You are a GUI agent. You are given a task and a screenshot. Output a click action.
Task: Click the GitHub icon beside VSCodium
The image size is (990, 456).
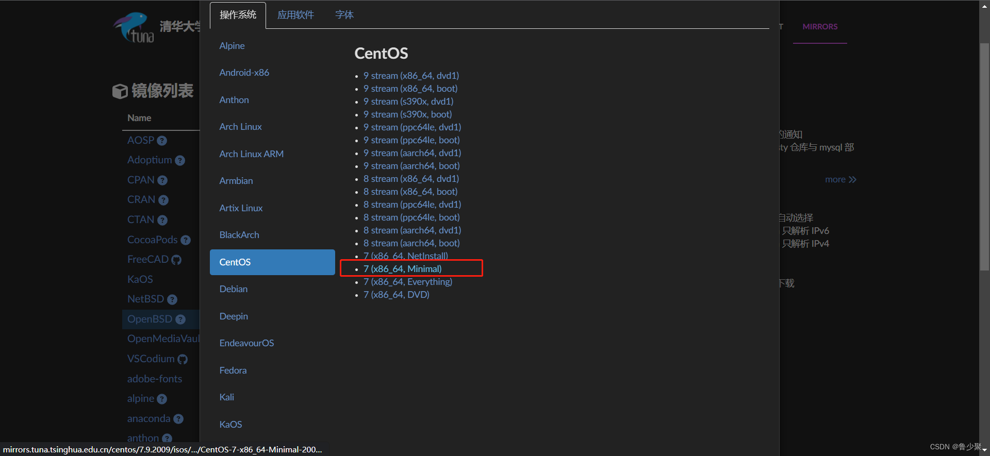click(183, 359)
